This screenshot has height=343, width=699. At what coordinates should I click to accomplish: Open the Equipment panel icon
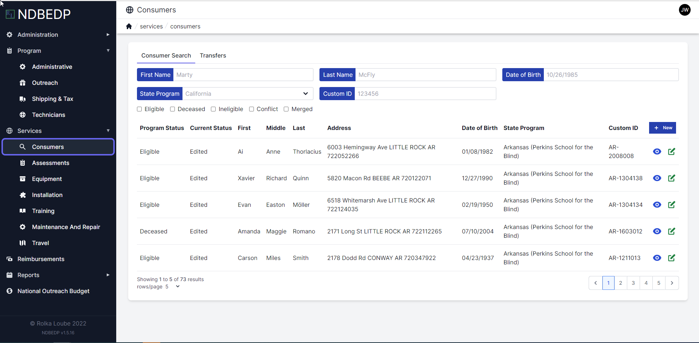tap(23, 179)
